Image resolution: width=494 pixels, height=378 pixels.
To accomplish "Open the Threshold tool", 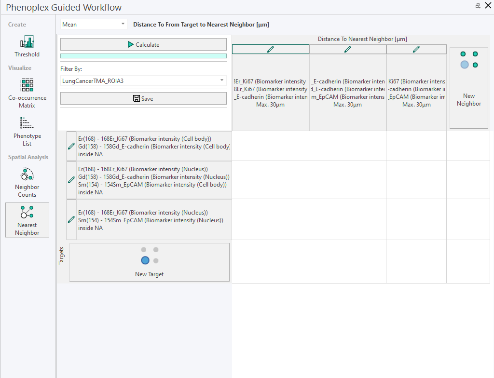I will [x=27, y=46].
